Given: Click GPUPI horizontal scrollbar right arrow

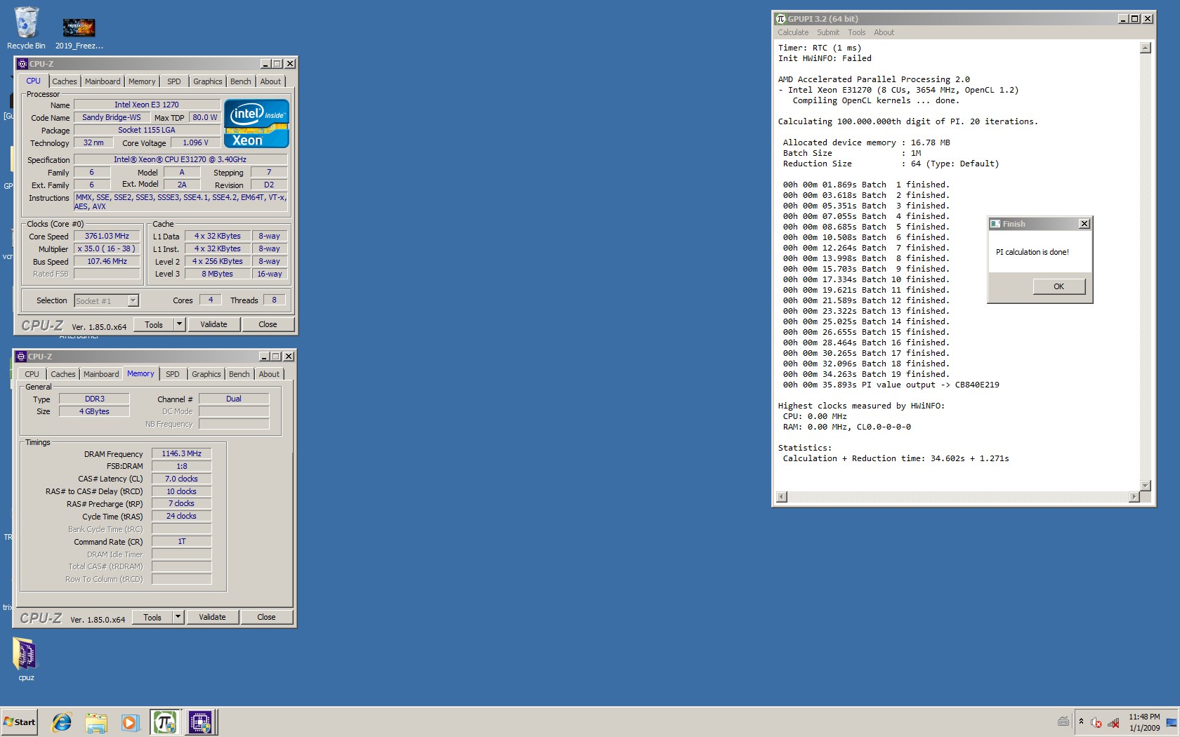Looking at the screenshot, I should pyautogui.click(x=1134, y=497).
